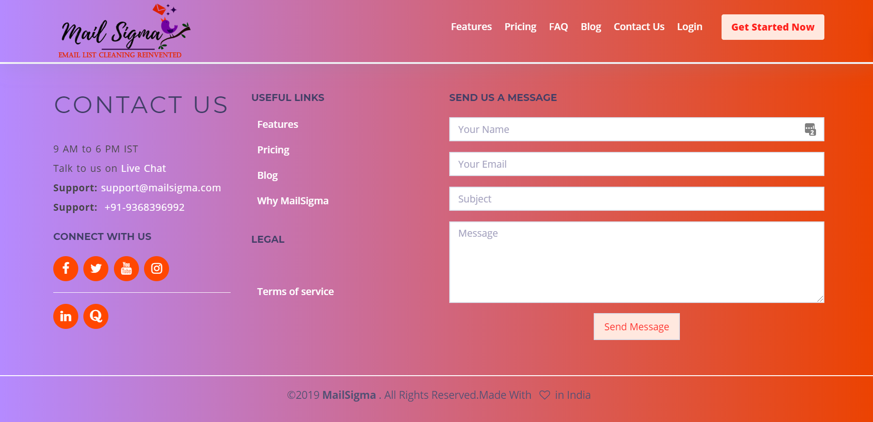Image resolution: width=873 pixels, height=422 pixels.
Task: Open Blog in the top navigation
Action: [x=591, y=27]
